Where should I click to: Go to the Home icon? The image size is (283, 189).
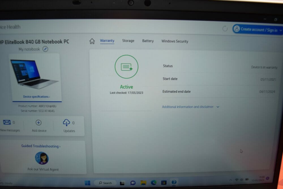tap(92, 41)
